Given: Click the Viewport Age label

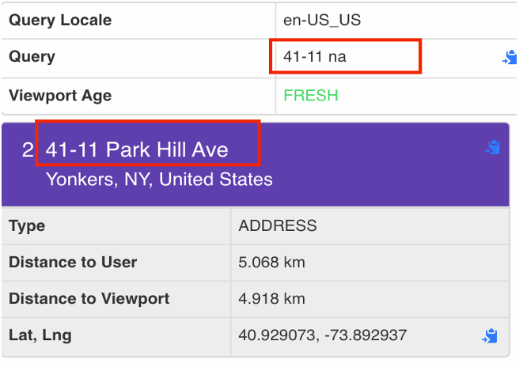Looking at the screenshot, I should 60,96.
